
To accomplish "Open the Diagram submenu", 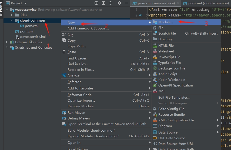I will 186,126.
